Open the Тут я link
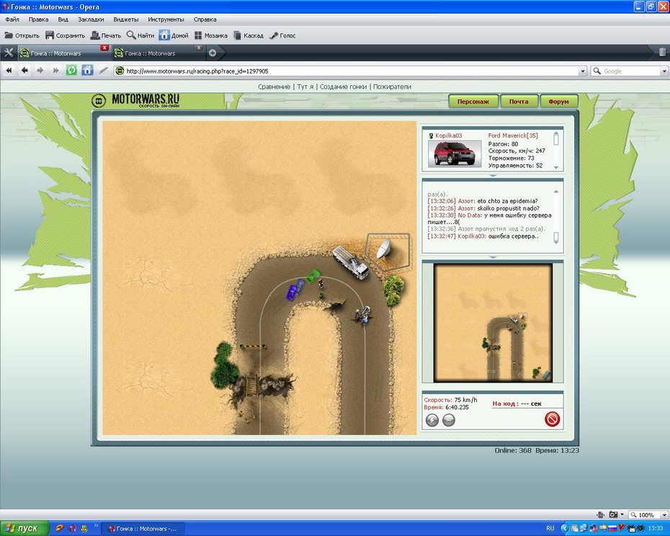Image resolution: width=670 pixels, height=536 pixels. tap(305, 86)
